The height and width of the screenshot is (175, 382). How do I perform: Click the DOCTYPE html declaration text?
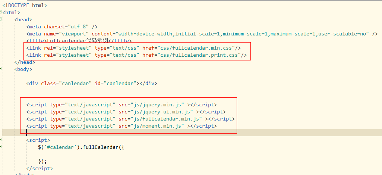click(25, 5)
